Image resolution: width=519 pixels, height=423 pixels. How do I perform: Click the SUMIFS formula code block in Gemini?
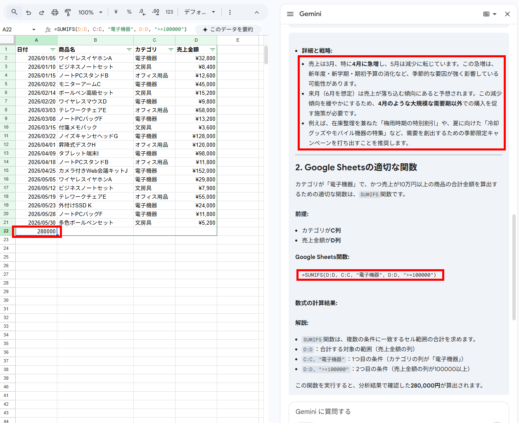point(370,275)
